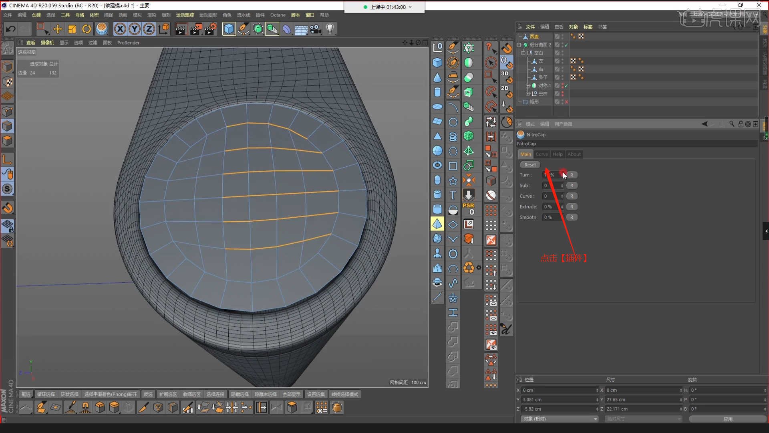This screenshot has height=433, width=769.
Task: Click the Turn value stepper arrows
Action: coord(562,175)
